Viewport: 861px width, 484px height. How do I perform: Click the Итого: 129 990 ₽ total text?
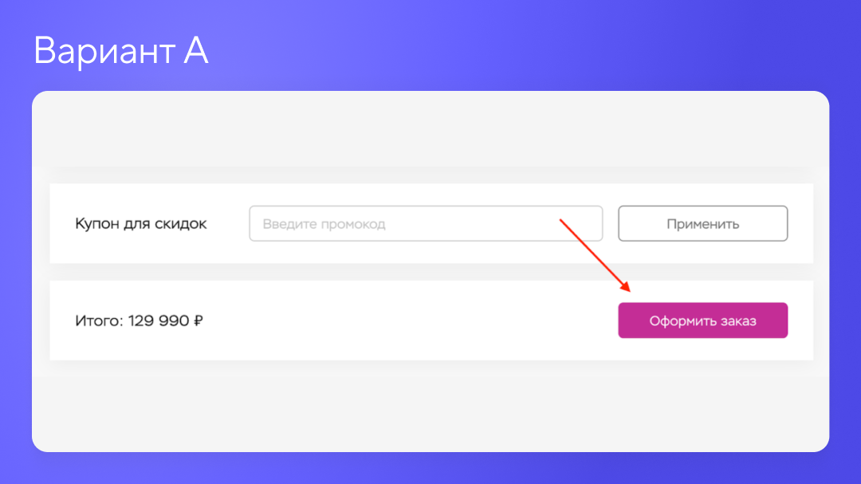(x=139, y=321)
